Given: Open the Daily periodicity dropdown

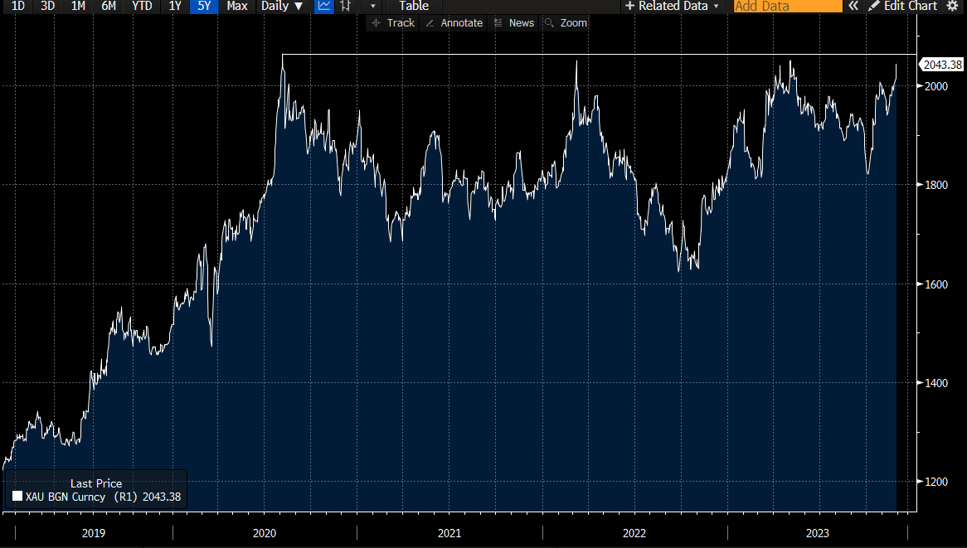Looking at the screenshot, I should click(x=282, y=6).
